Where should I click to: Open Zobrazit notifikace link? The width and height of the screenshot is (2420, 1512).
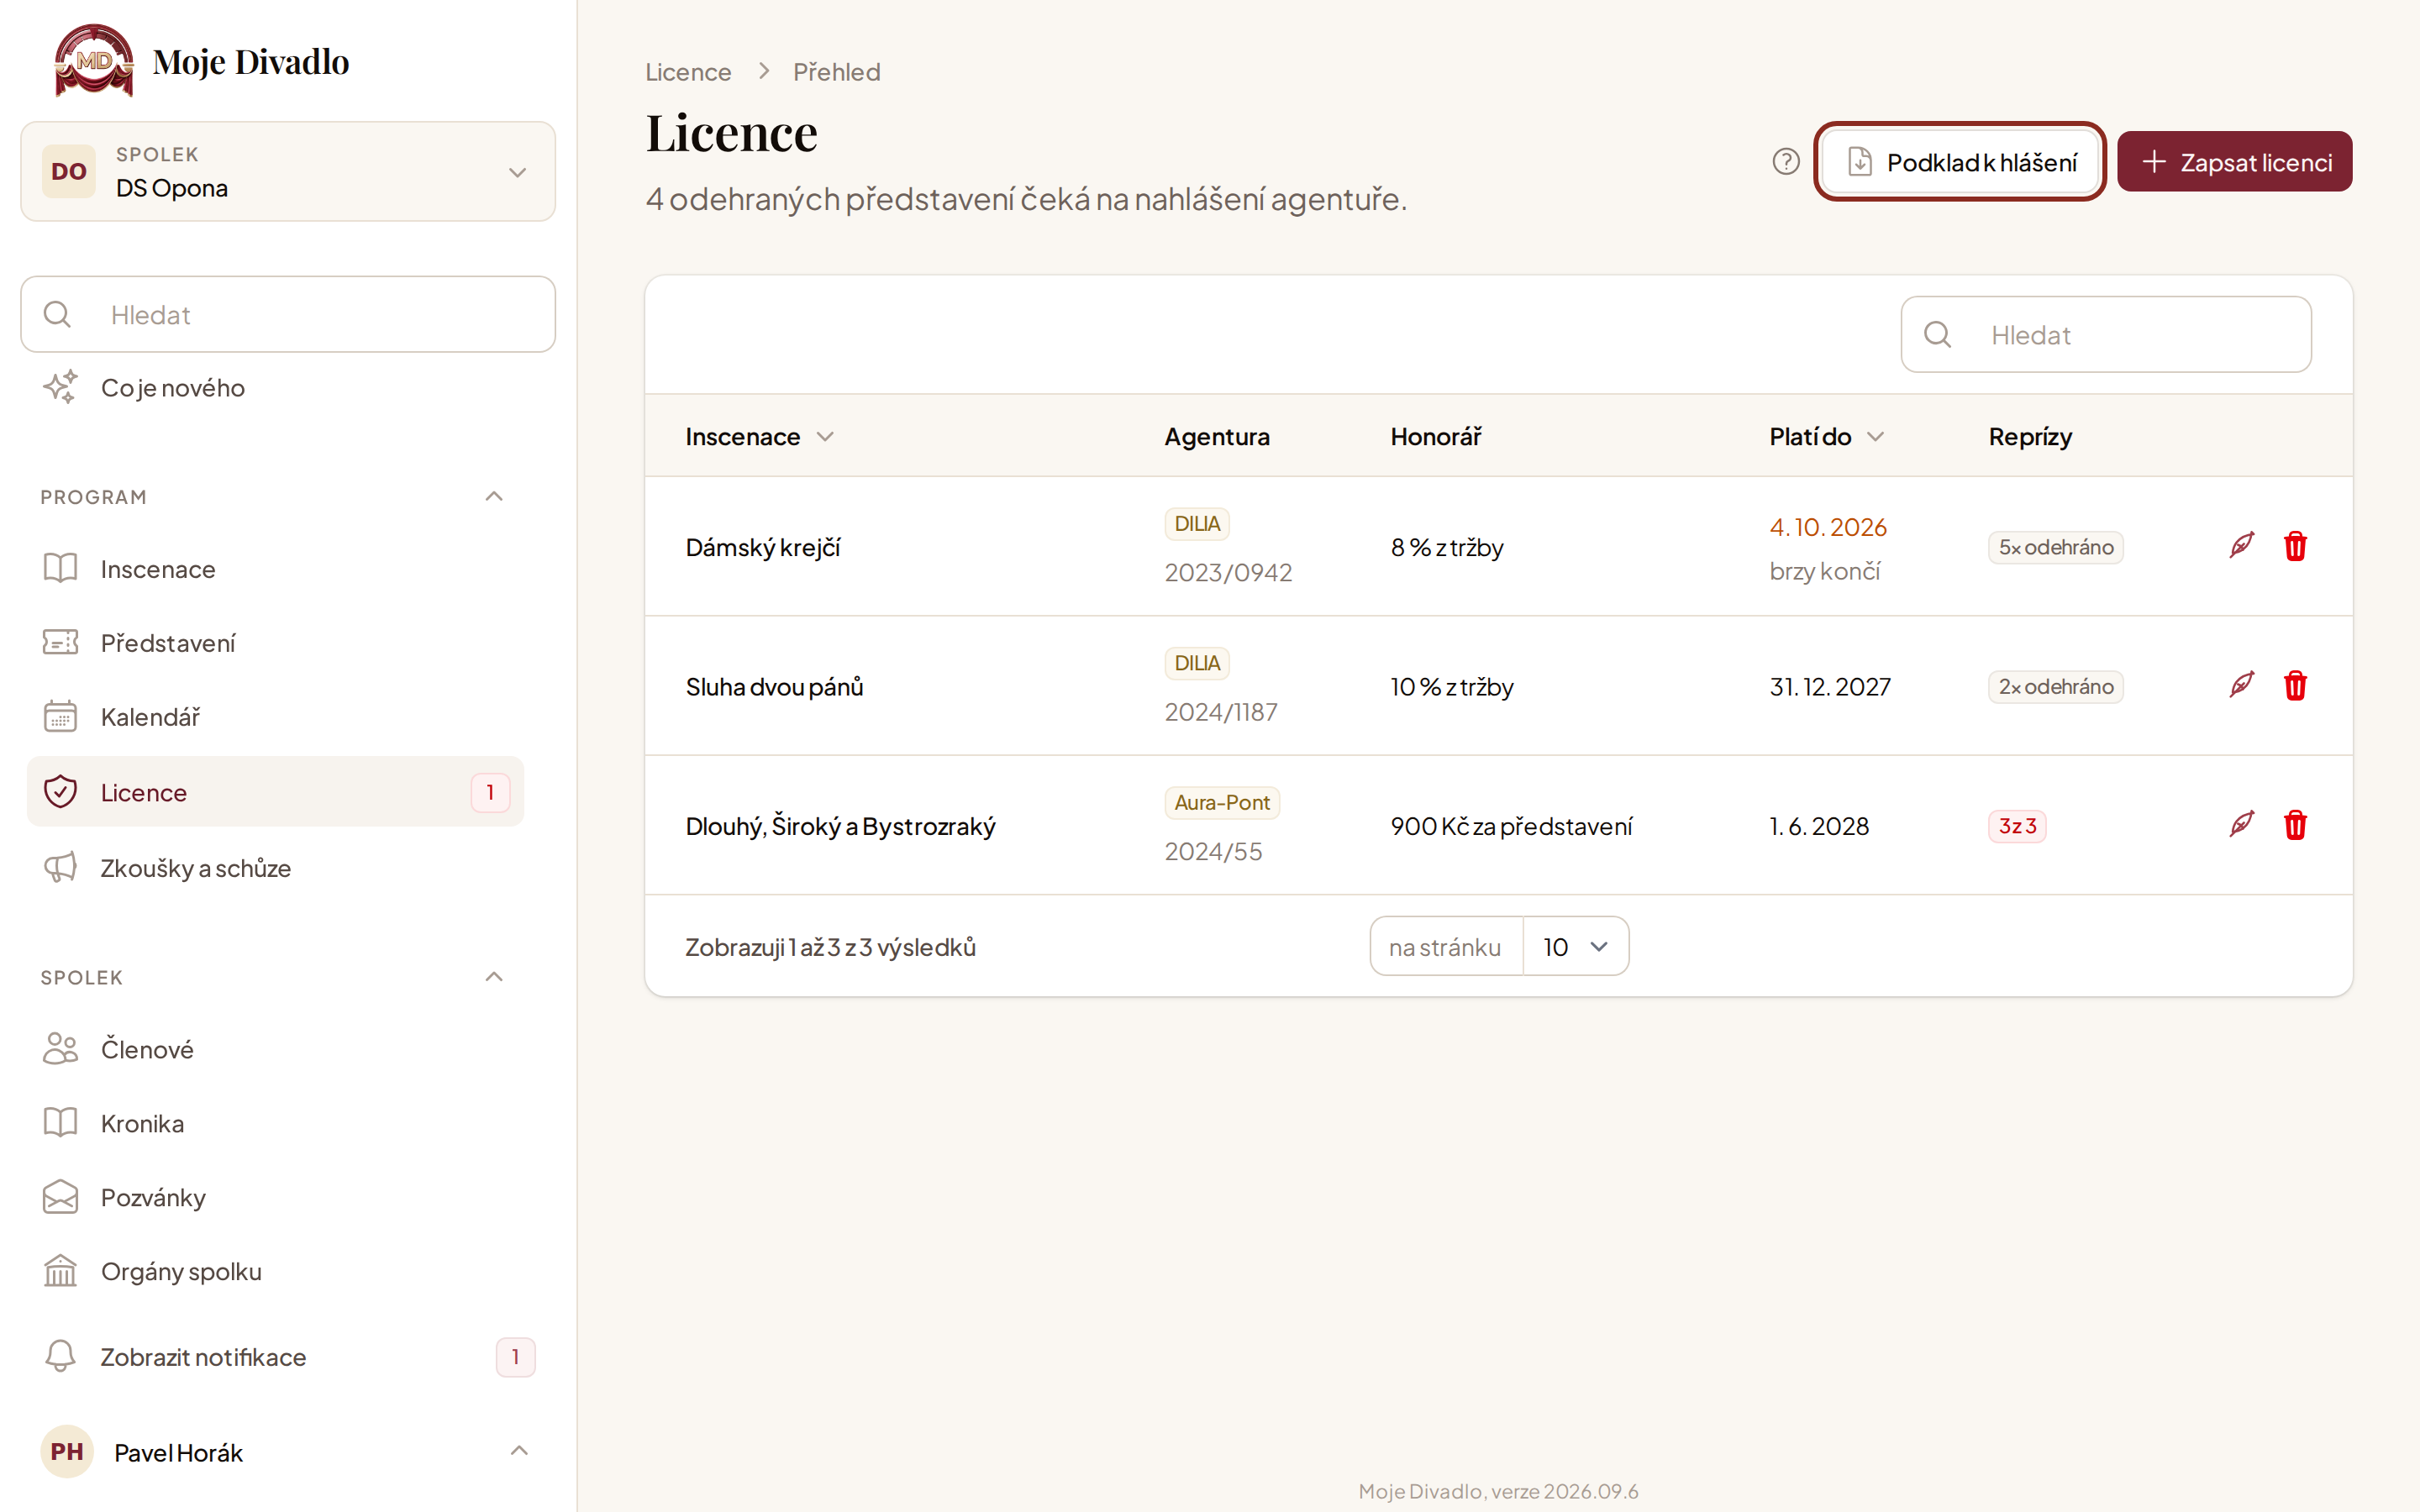tap(288, 1356)
